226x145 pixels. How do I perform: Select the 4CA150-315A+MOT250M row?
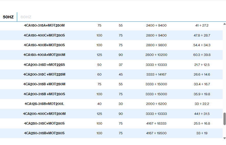44,26
